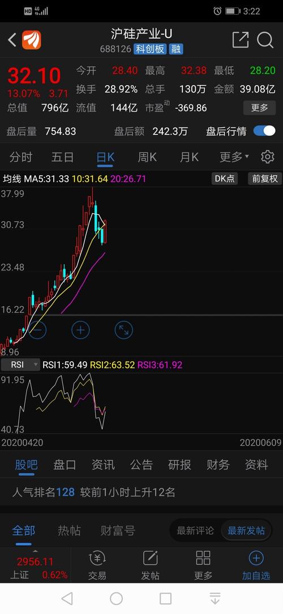Open the 交易 trade icon
283x614 pixels.
(x=97, y=565)
